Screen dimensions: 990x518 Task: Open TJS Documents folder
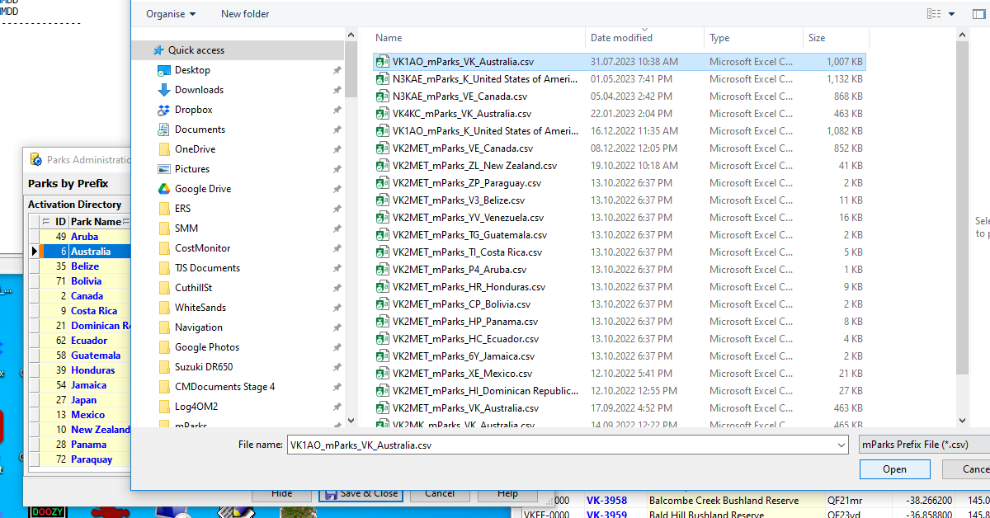coord(207,268)
